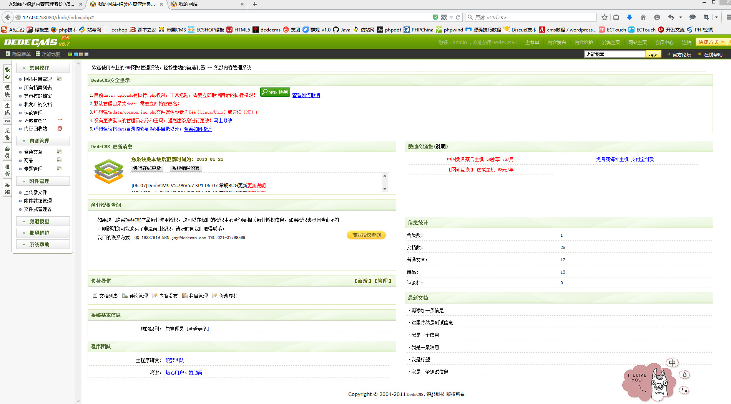Click the 商业授权查询 orange button
731x404 pixels.
366,235
